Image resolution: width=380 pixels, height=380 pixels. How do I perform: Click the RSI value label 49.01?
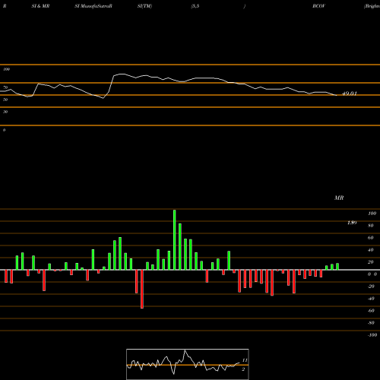click(350, 93)
